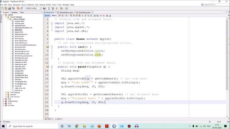Click the Last Edit icon in editor toolbar

[60, 15]
